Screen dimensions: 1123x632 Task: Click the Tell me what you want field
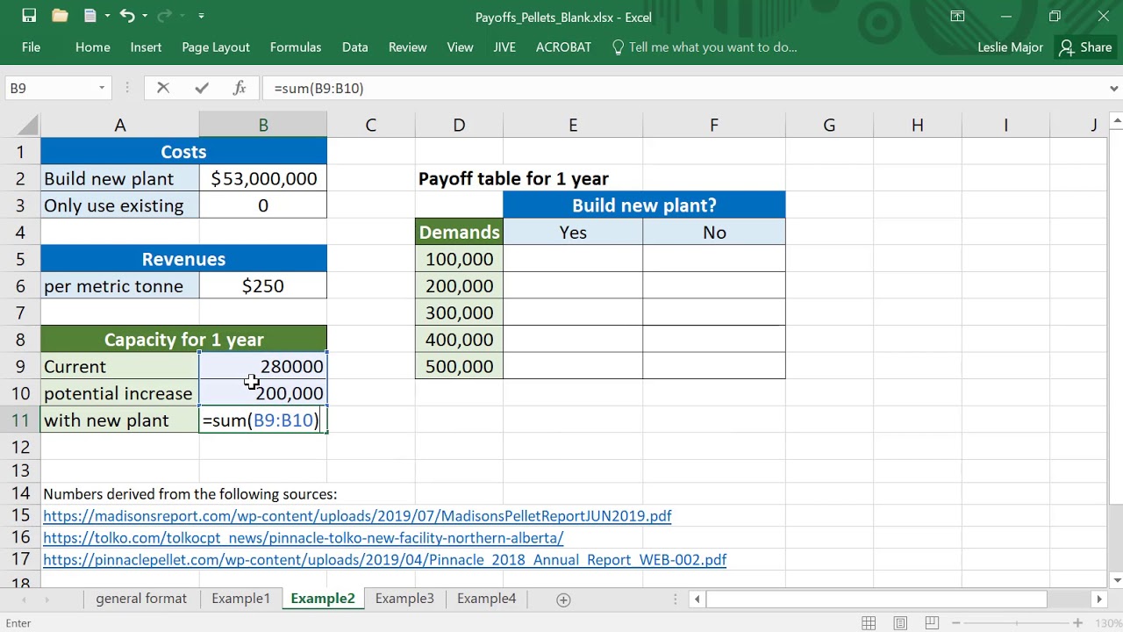[x=712, y=47]
